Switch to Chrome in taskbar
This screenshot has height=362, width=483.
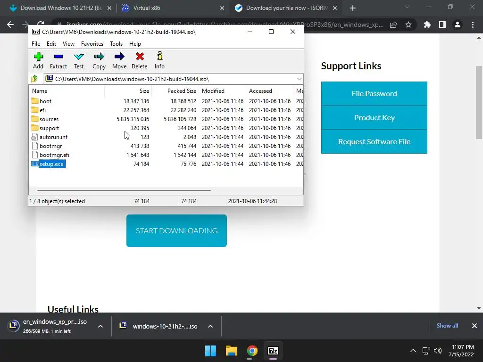252,351
